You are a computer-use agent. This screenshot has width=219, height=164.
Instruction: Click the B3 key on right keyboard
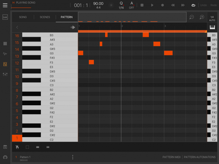[212, 35]
